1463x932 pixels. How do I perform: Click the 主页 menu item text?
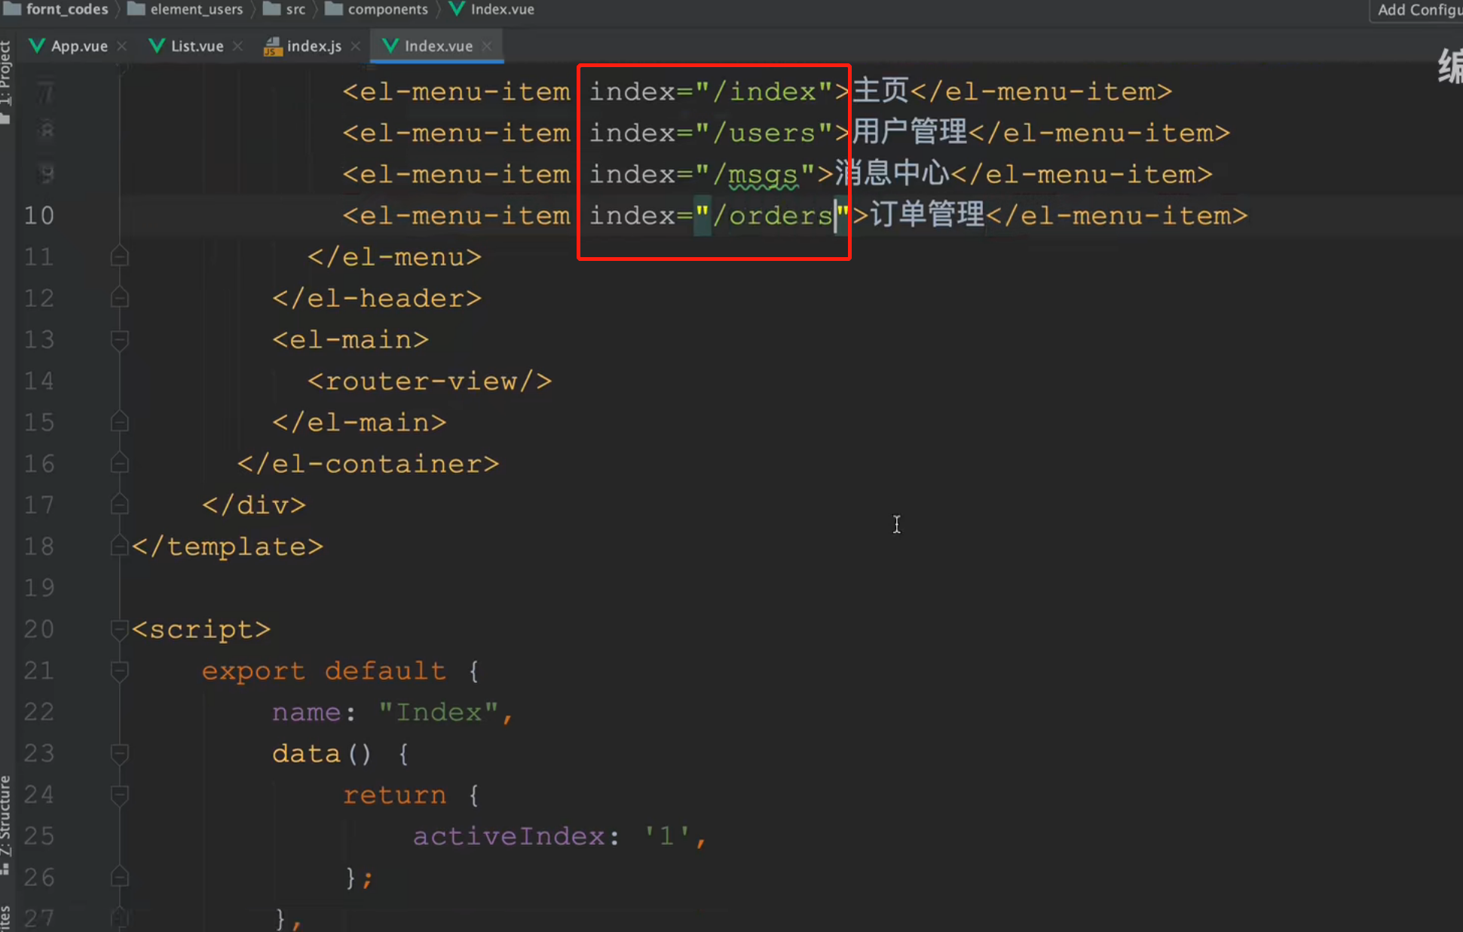coord(880,90)
